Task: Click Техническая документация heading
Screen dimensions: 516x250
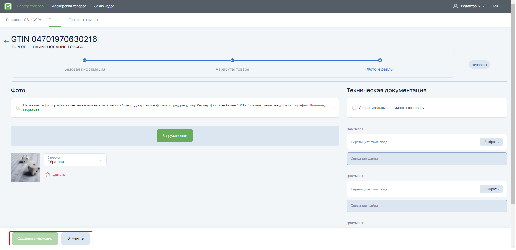Action: 387,90
